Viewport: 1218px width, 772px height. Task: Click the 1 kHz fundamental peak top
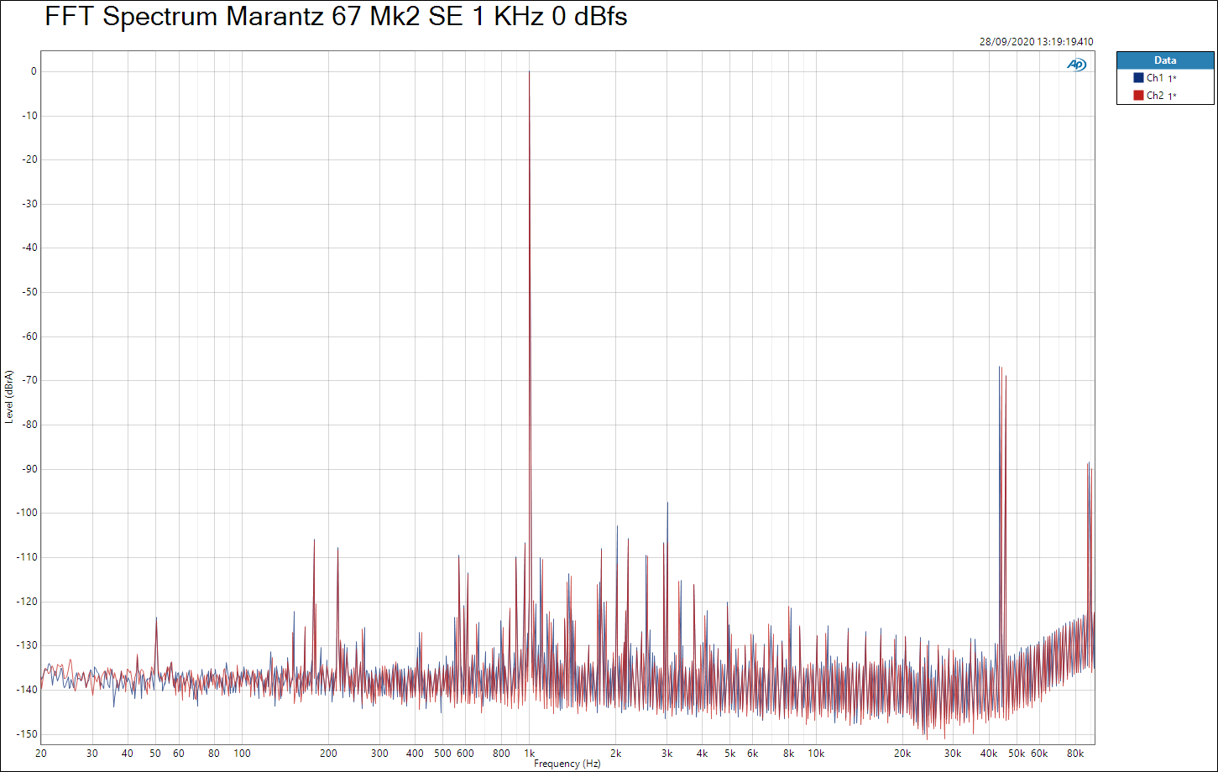click(529, 73)
